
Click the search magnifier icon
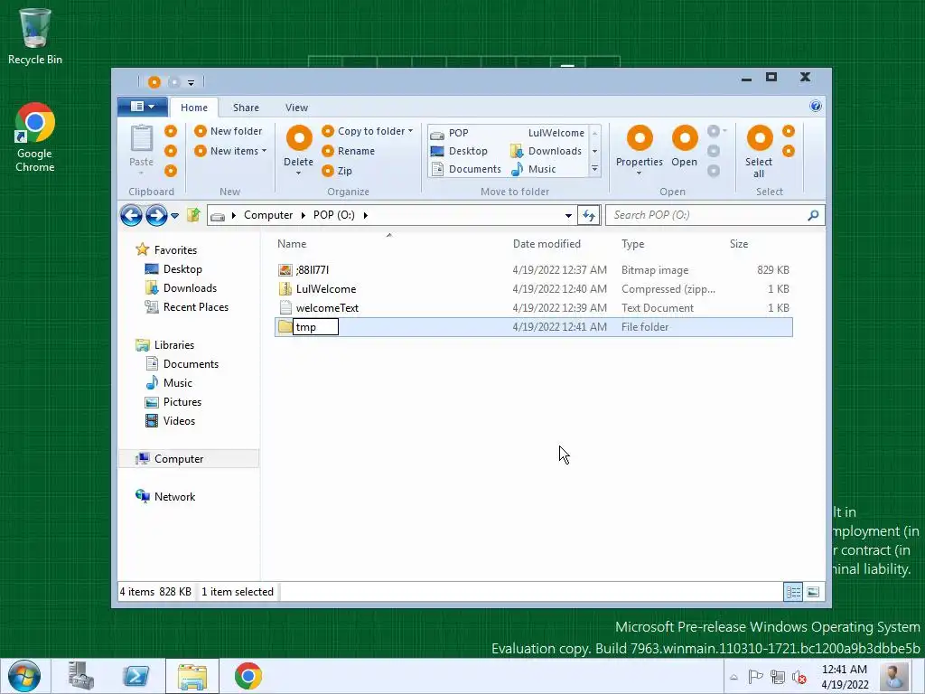point(814,215)
